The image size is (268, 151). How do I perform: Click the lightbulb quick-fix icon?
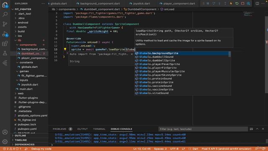coord(65,49)
